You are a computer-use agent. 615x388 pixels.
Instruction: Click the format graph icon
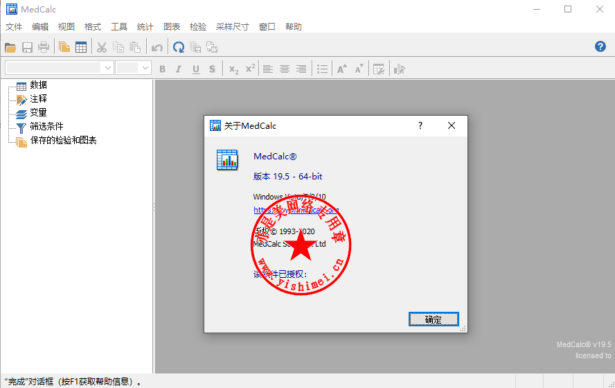click(400, 69)
